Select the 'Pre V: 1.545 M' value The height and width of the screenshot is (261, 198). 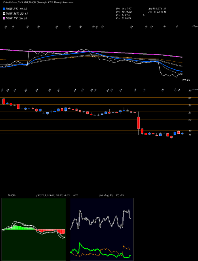tap(157, 12)
